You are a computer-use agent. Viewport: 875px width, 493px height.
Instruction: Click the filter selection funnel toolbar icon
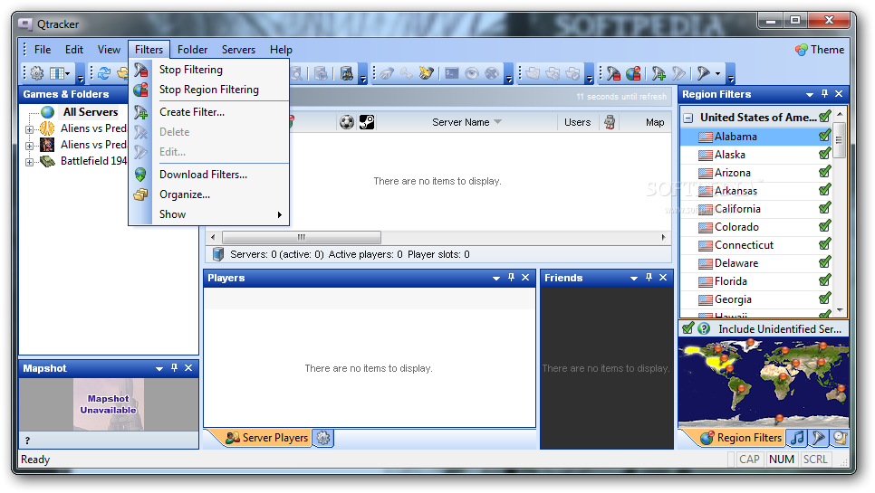coord(703,73)
